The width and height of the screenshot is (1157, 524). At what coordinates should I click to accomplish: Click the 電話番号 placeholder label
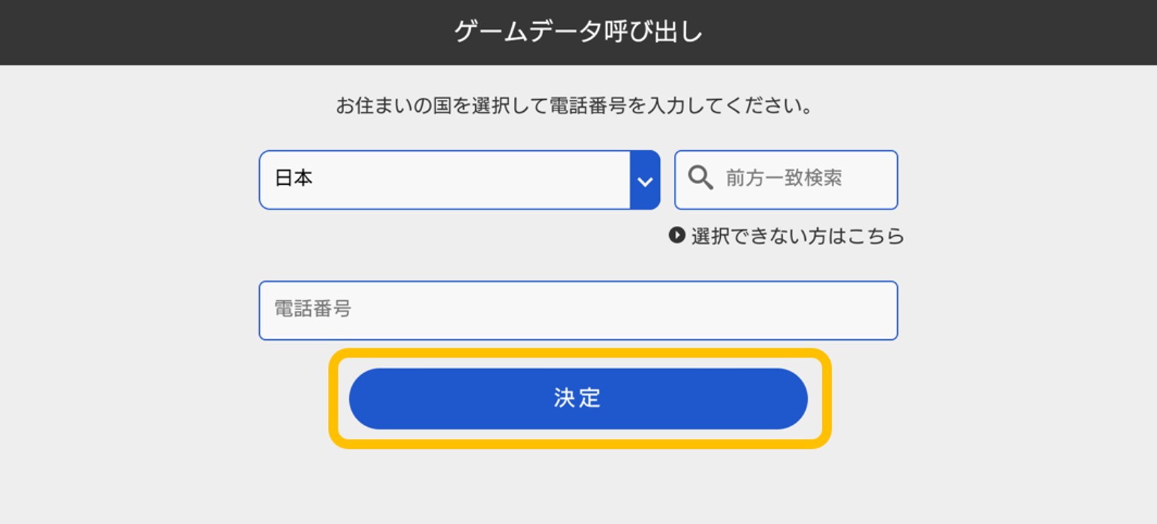point(312,309)
